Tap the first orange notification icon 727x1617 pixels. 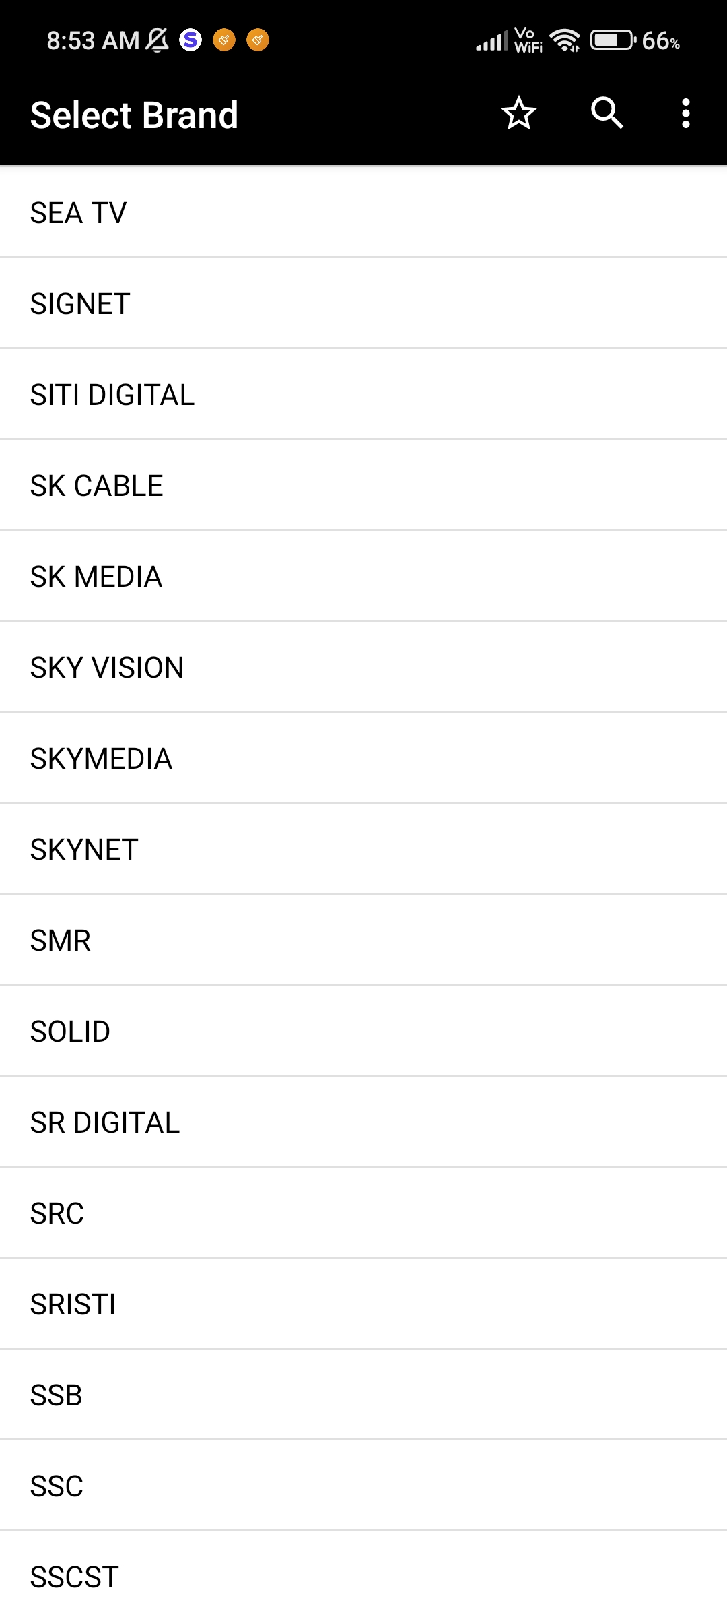(224, 40)
